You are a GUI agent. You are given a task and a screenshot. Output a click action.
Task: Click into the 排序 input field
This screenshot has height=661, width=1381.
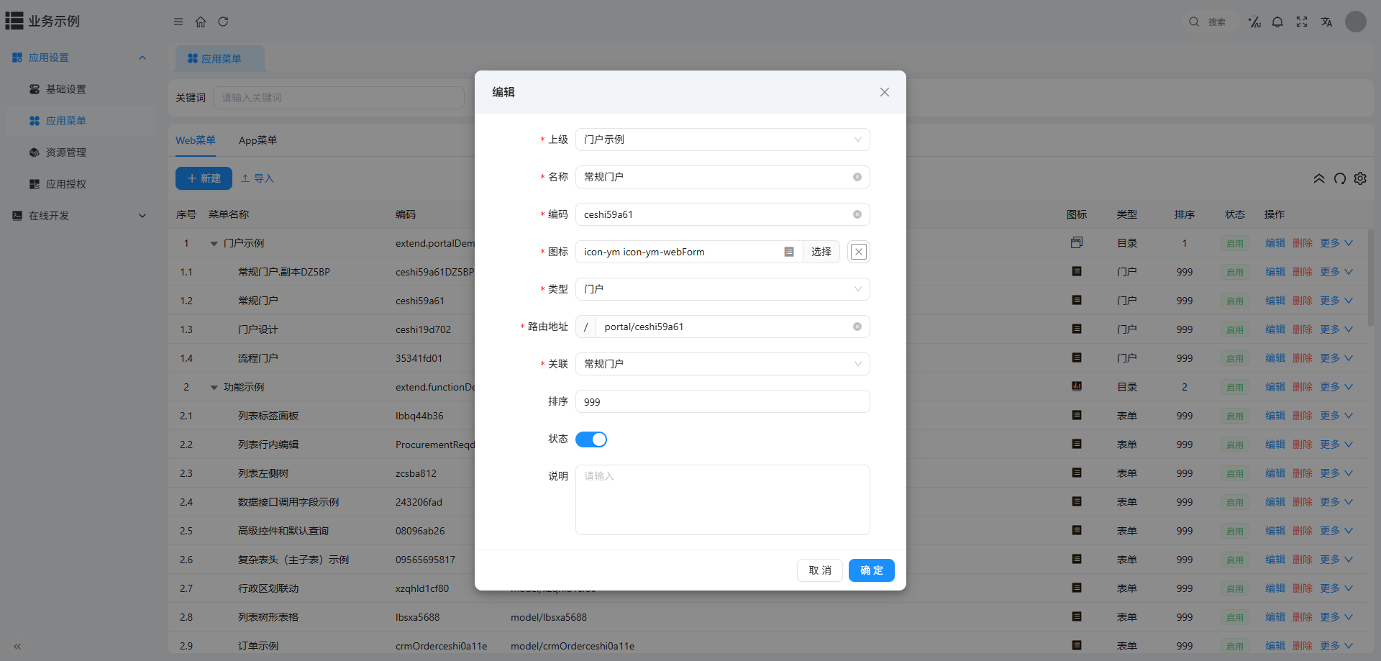(x=723, y=401)
